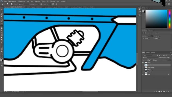Click the Фон layer thumbnail
172x97 pixels.
tap(146, 74)
